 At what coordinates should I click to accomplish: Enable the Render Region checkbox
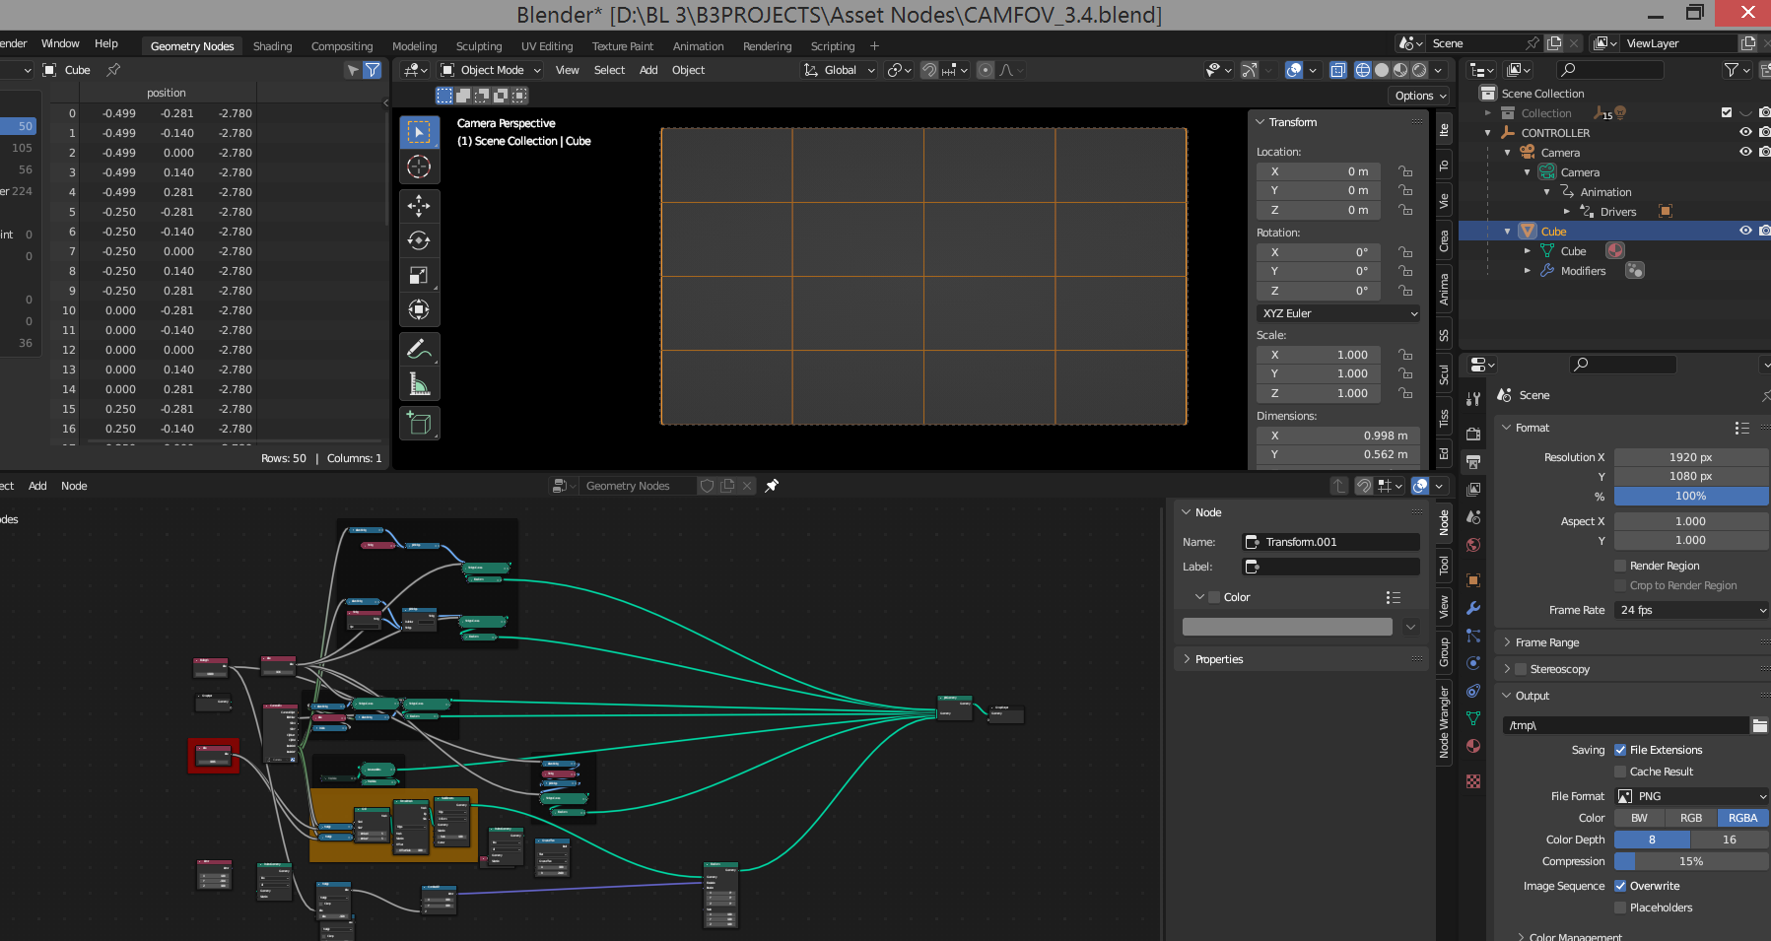click(1620, 566)
